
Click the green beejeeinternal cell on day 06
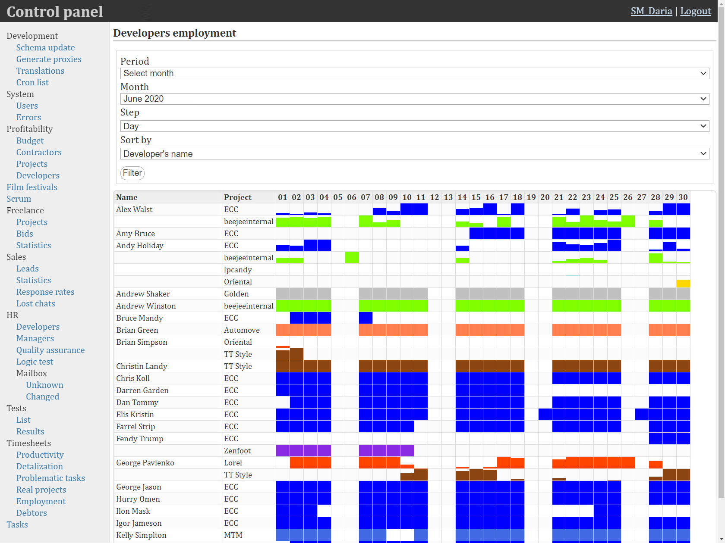pyautogui.click(x=352, y=258)
